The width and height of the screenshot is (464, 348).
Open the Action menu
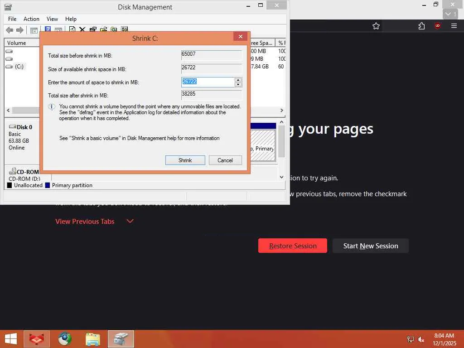click(31, 19)
